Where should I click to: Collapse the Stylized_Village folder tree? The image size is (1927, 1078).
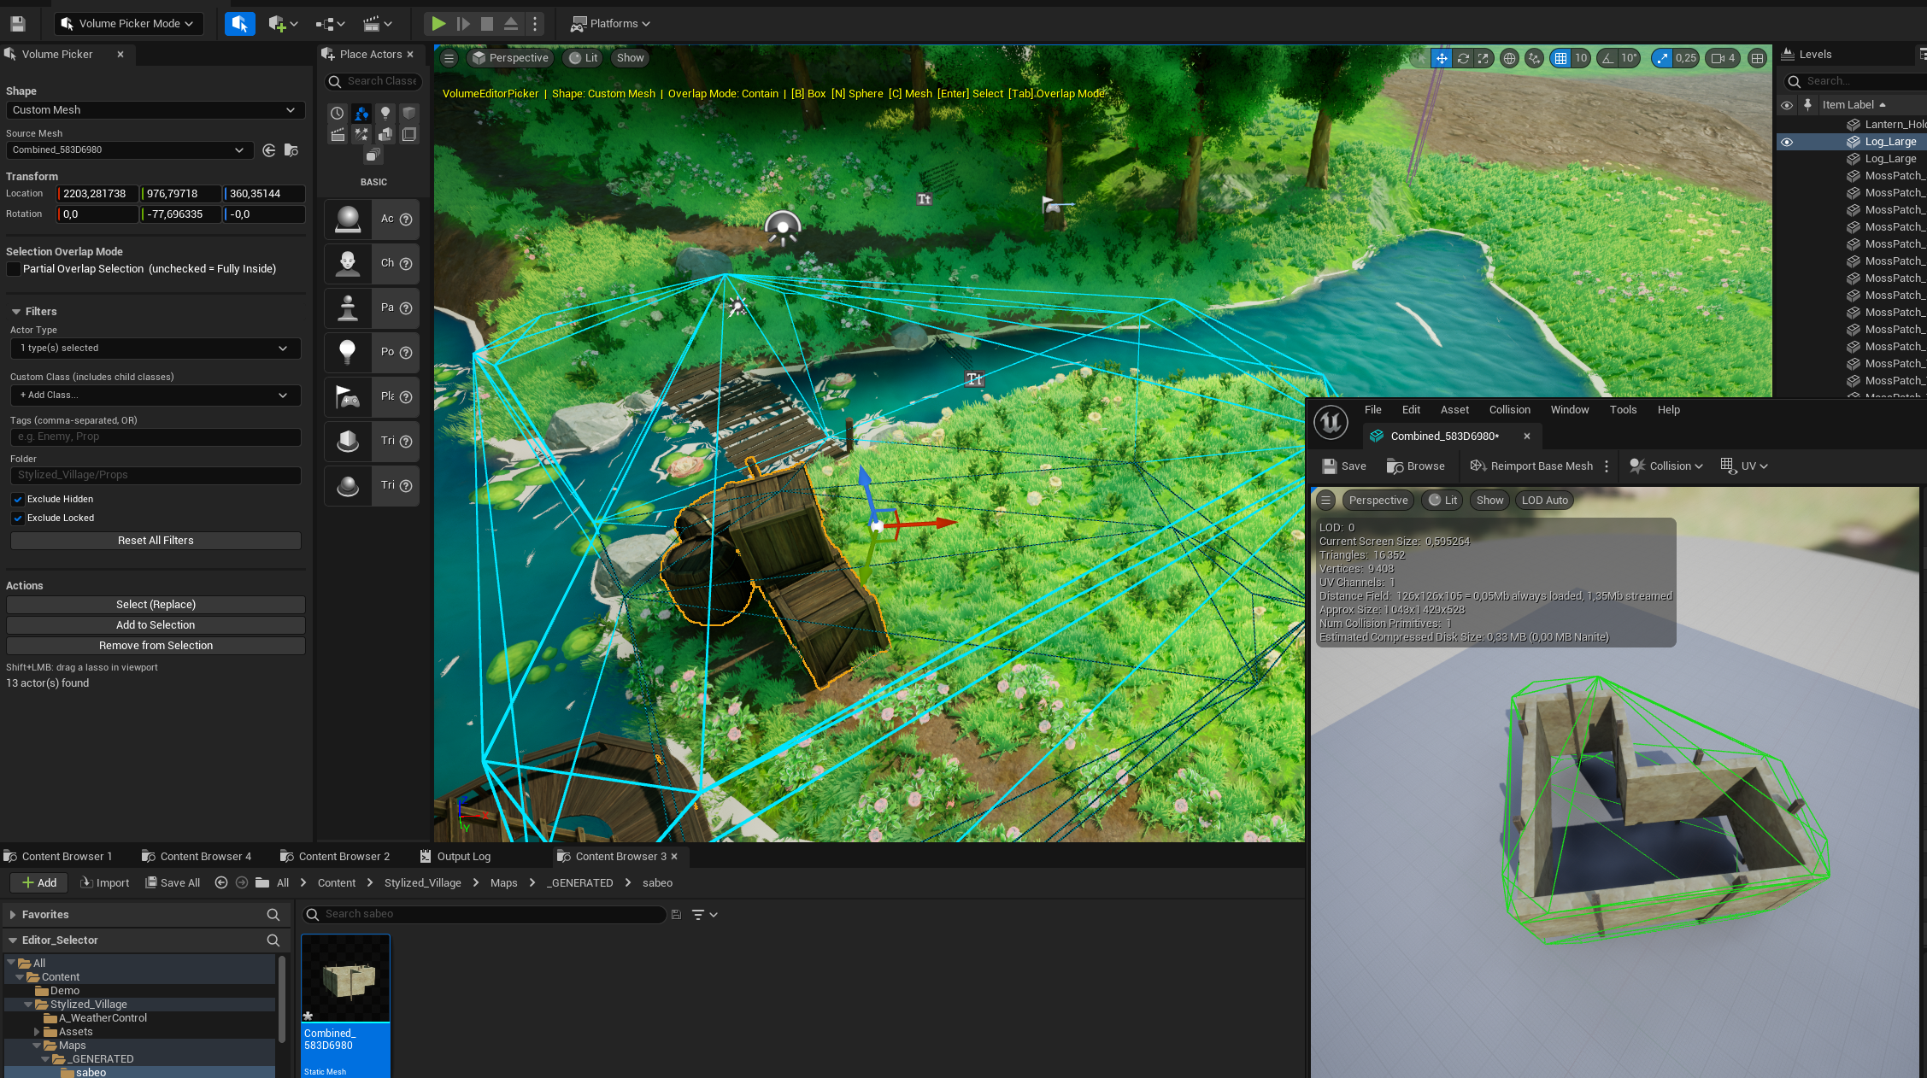(x=26, y=1004)
